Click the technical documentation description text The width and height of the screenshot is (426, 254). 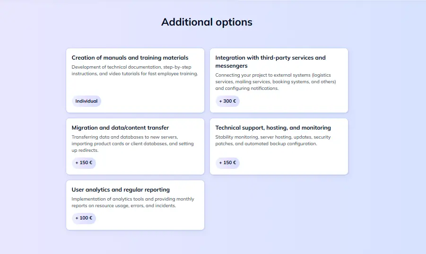pos(135,70)
